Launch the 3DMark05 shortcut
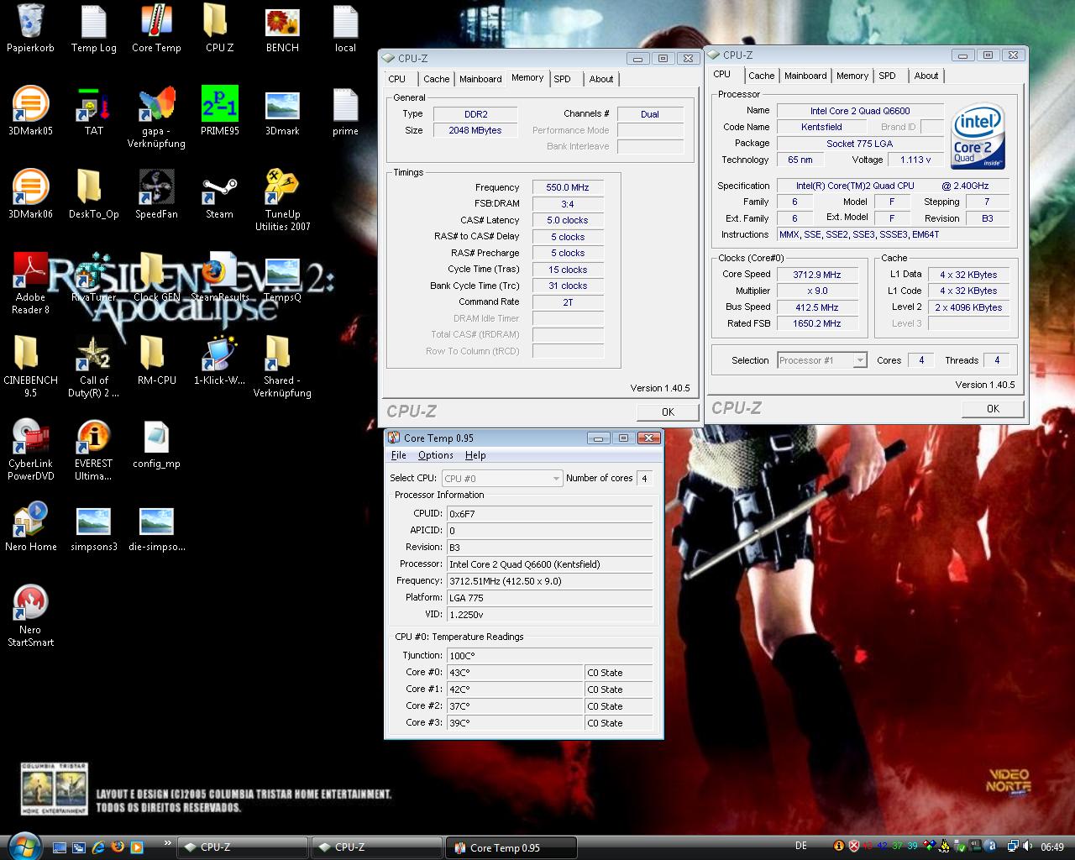The width and height of the screenshot is (1075, 860). click(30, 111)
